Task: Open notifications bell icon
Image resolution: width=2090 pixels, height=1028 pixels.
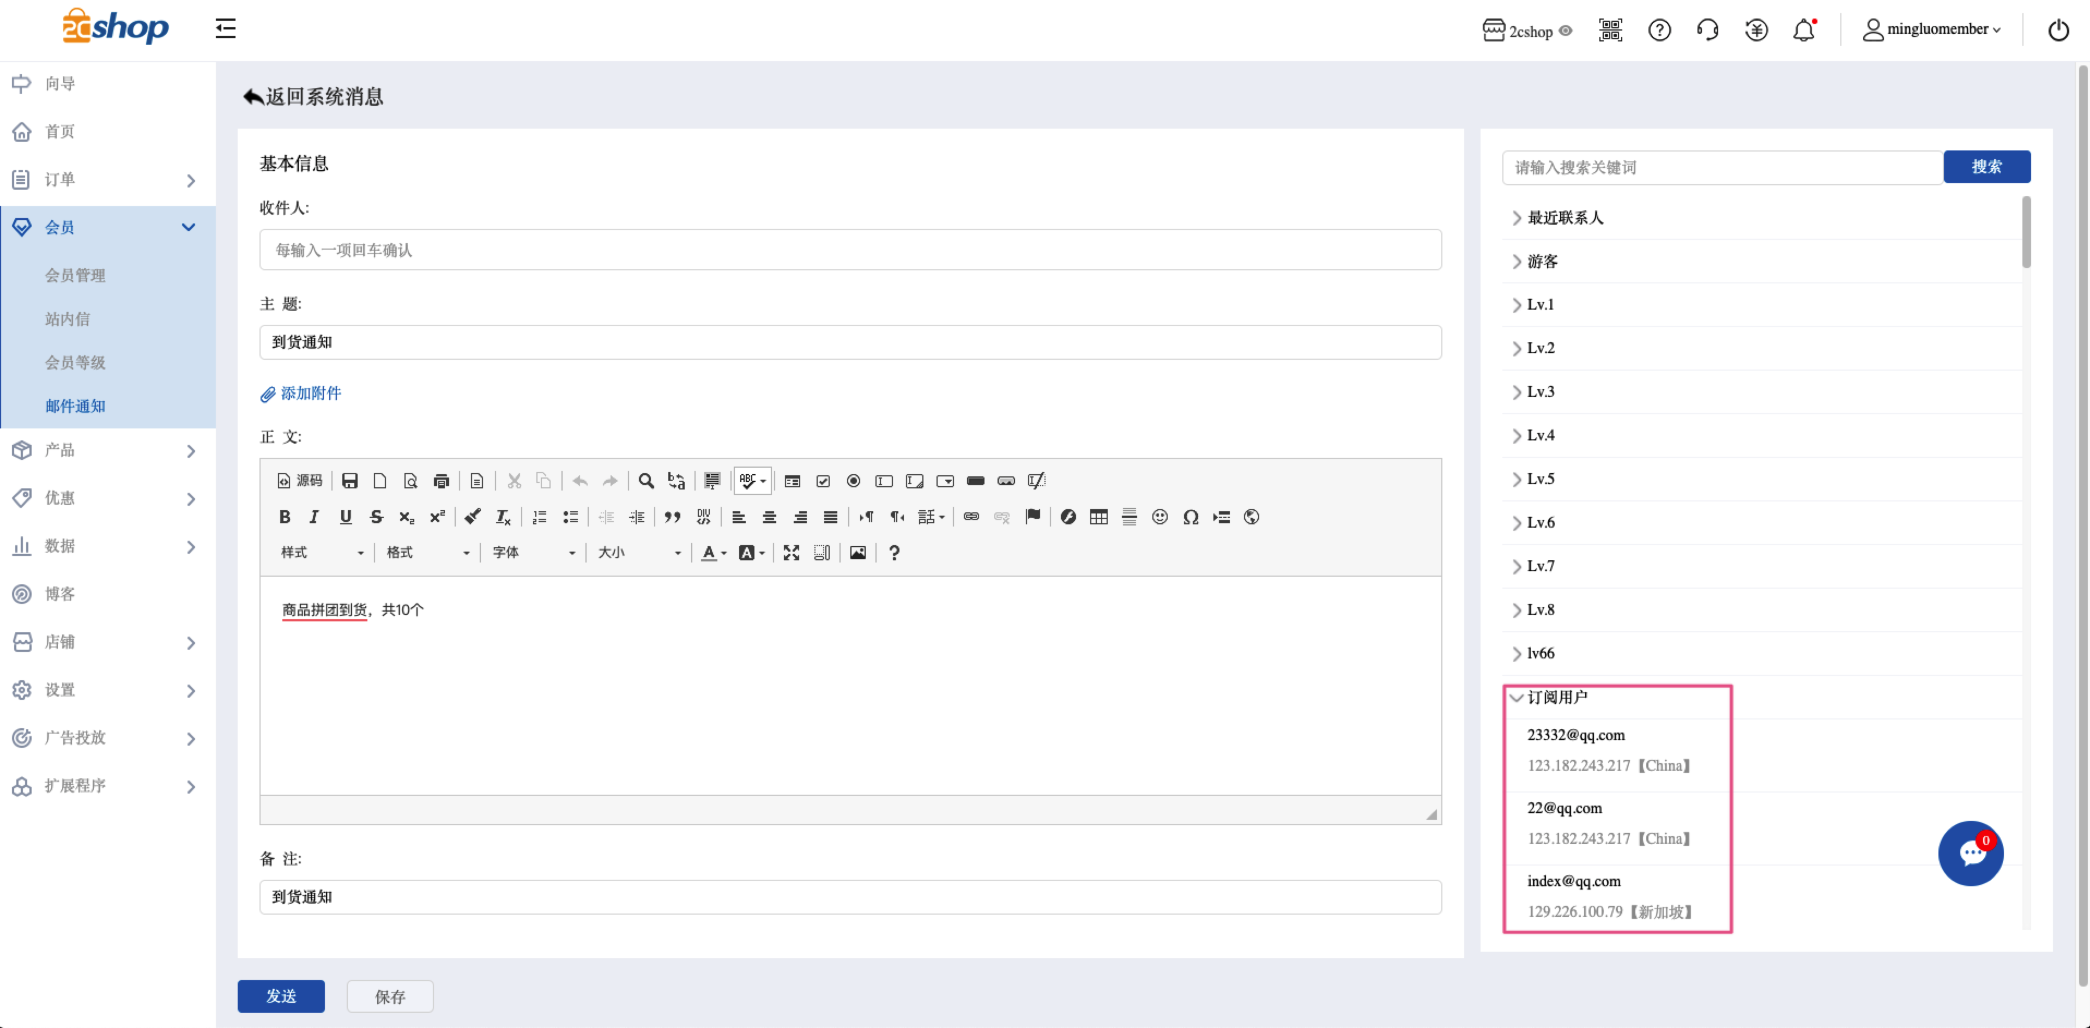Action: [x=1804, y=30]
